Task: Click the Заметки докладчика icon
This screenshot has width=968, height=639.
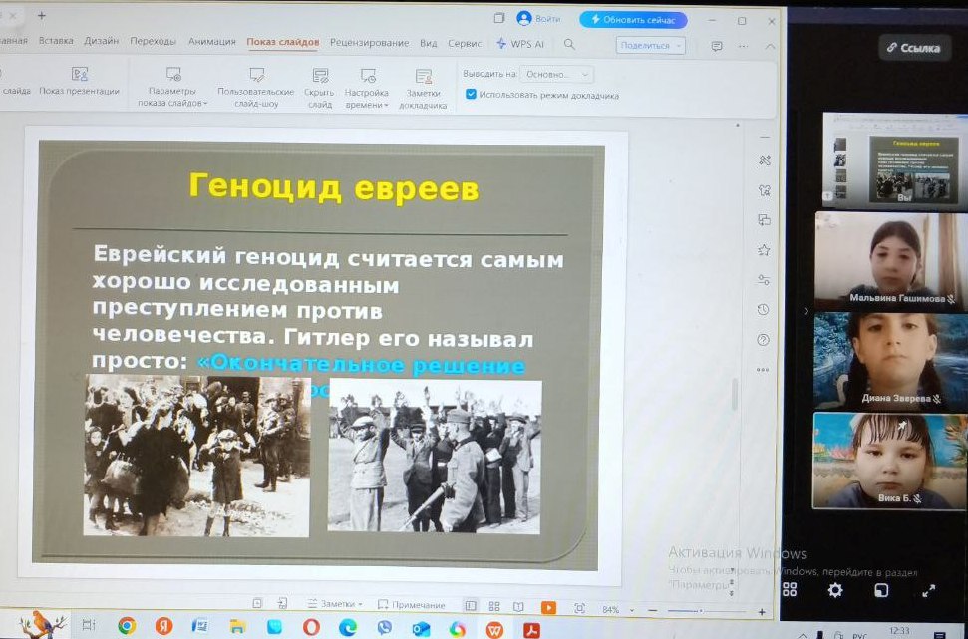Action: [423, 90]
